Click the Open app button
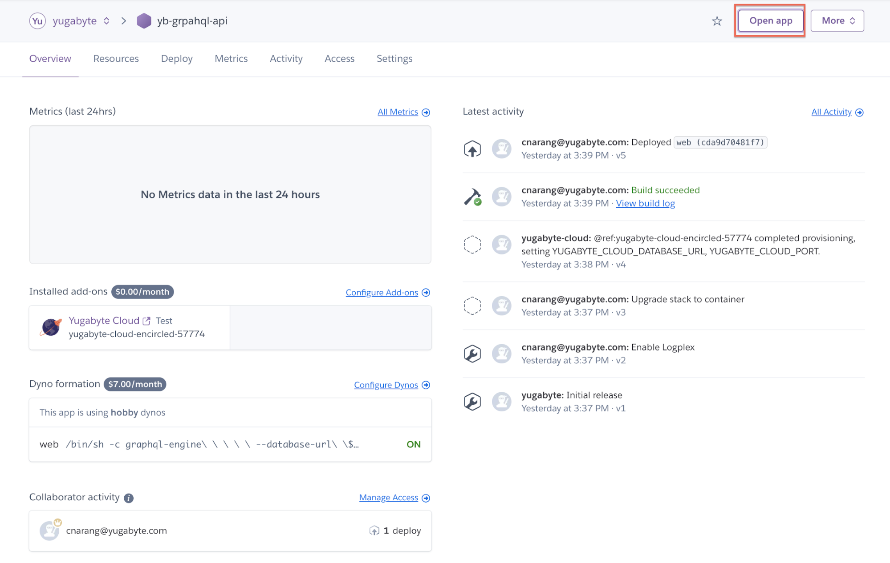The width and height of the screenshot is (890, 563). [770, 21]
